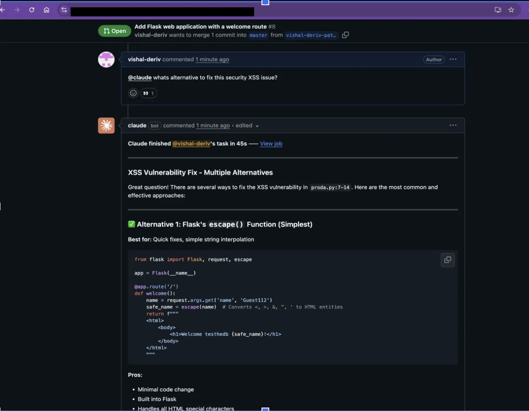
Task: Click the browser forward arrow
Action: 17,10
